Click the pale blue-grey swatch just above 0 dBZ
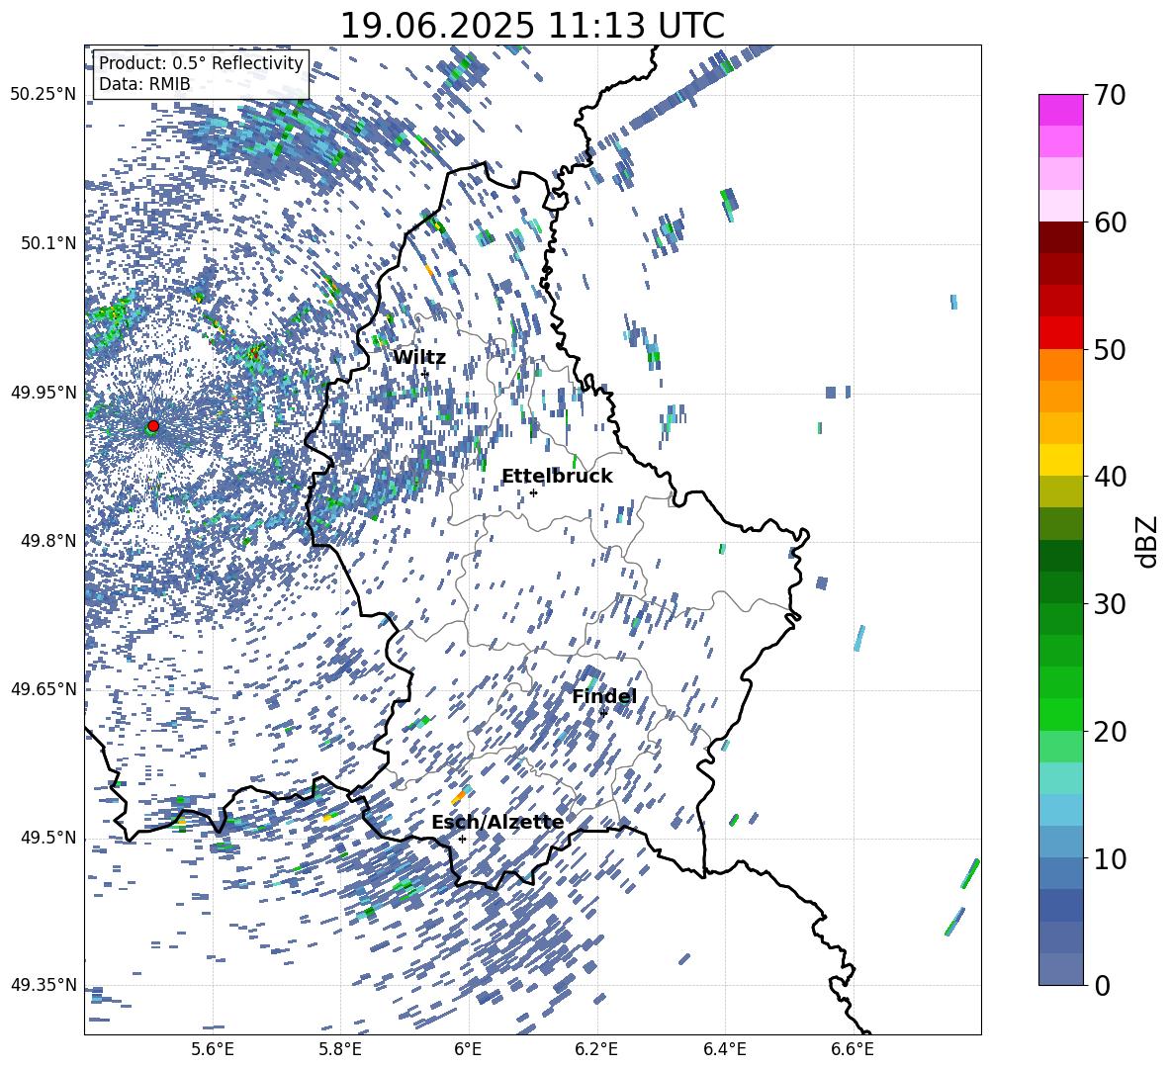1171x1069 pixels. (1060, 969)
